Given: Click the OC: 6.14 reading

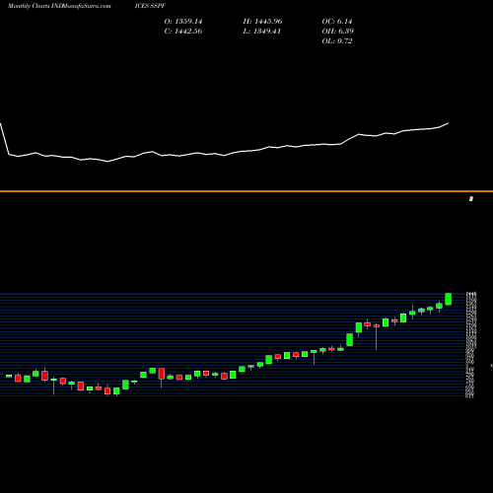Looking at the screenshot, I should coord(337,22).
